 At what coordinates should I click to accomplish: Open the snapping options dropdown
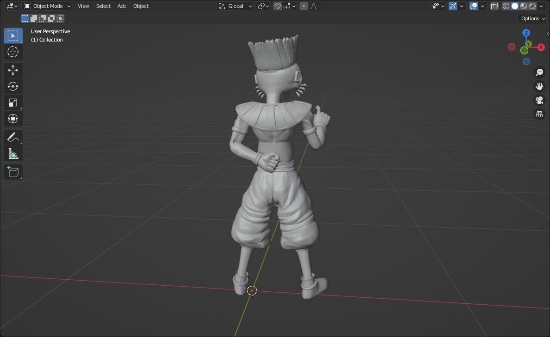click(290, 6)
